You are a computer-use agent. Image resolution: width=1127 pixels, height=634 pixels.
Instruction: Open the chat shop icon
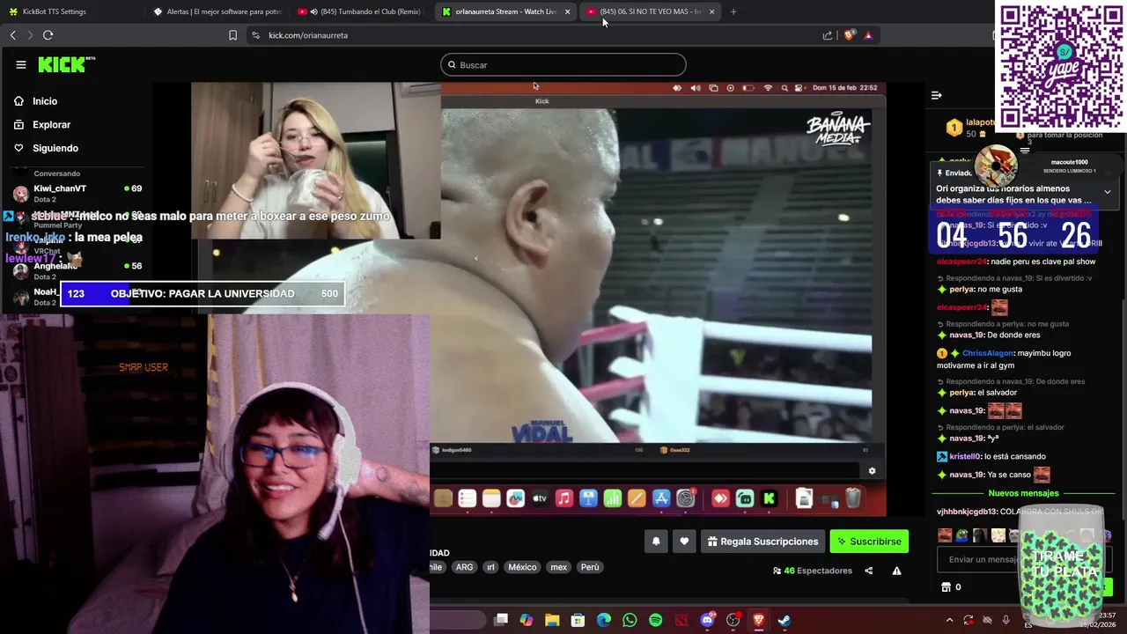947,587
